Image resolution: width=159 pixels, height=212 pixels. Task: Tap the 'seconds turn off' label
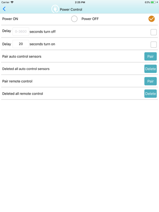coord(42,32)
